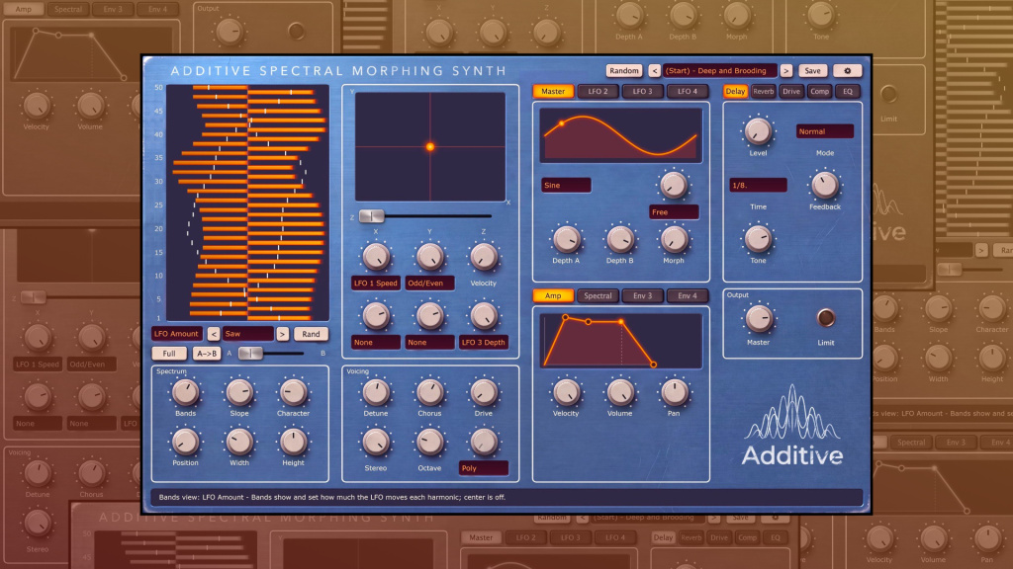Click the Amp Volume knob
Image resolution: width=1013 pixels, height=569 pixels.
click(x=619, y=392)
